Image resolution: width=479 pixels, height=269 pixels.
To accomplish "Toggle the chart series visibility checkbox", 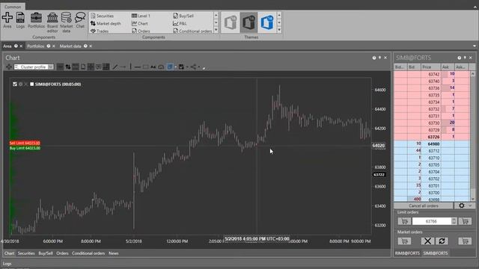I will 15,84.
